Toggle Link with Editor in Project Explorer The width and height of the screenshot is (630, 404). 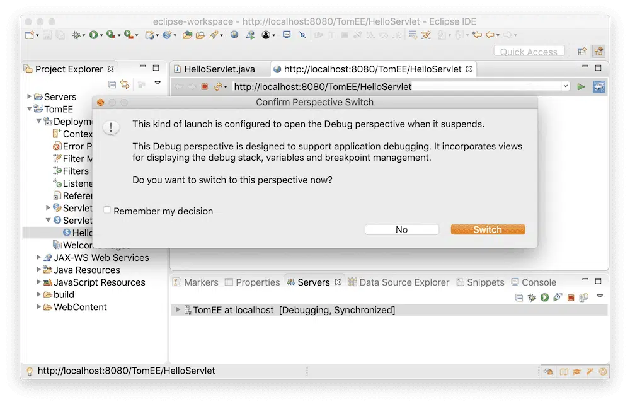(125, 84)
